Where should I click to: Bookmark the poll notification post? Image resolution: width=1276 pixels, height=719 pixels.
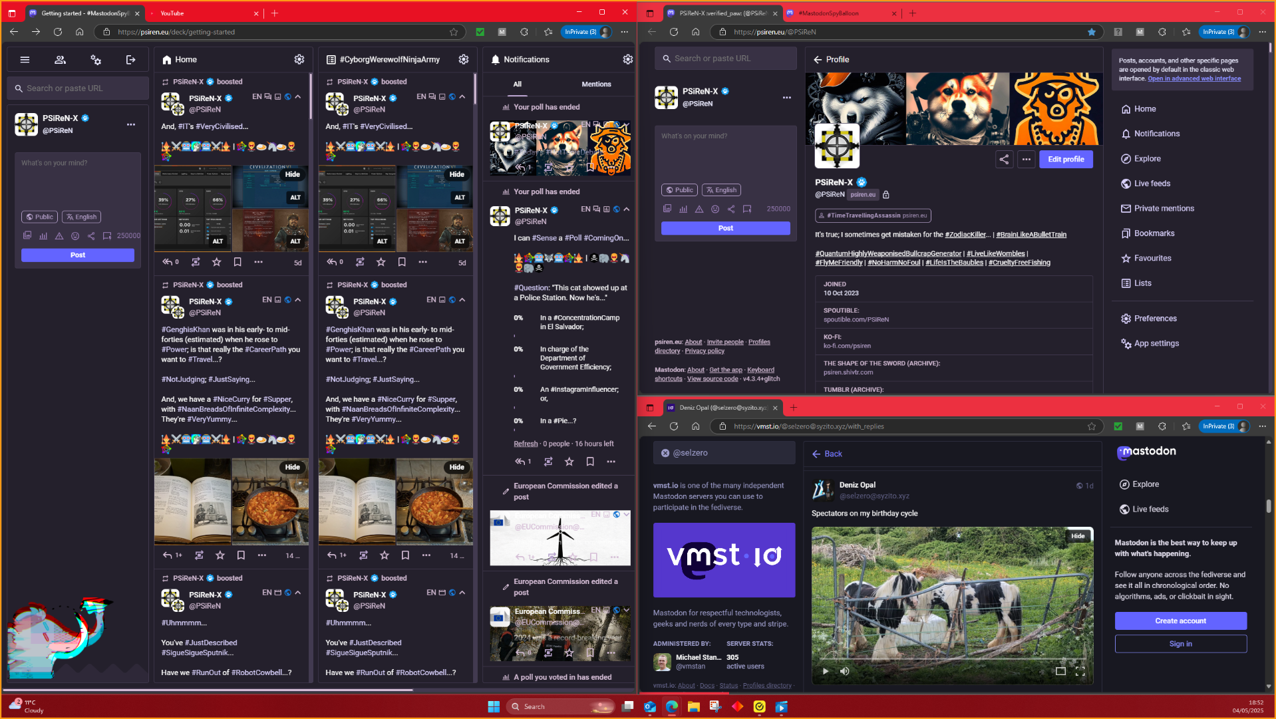(590, 462)
